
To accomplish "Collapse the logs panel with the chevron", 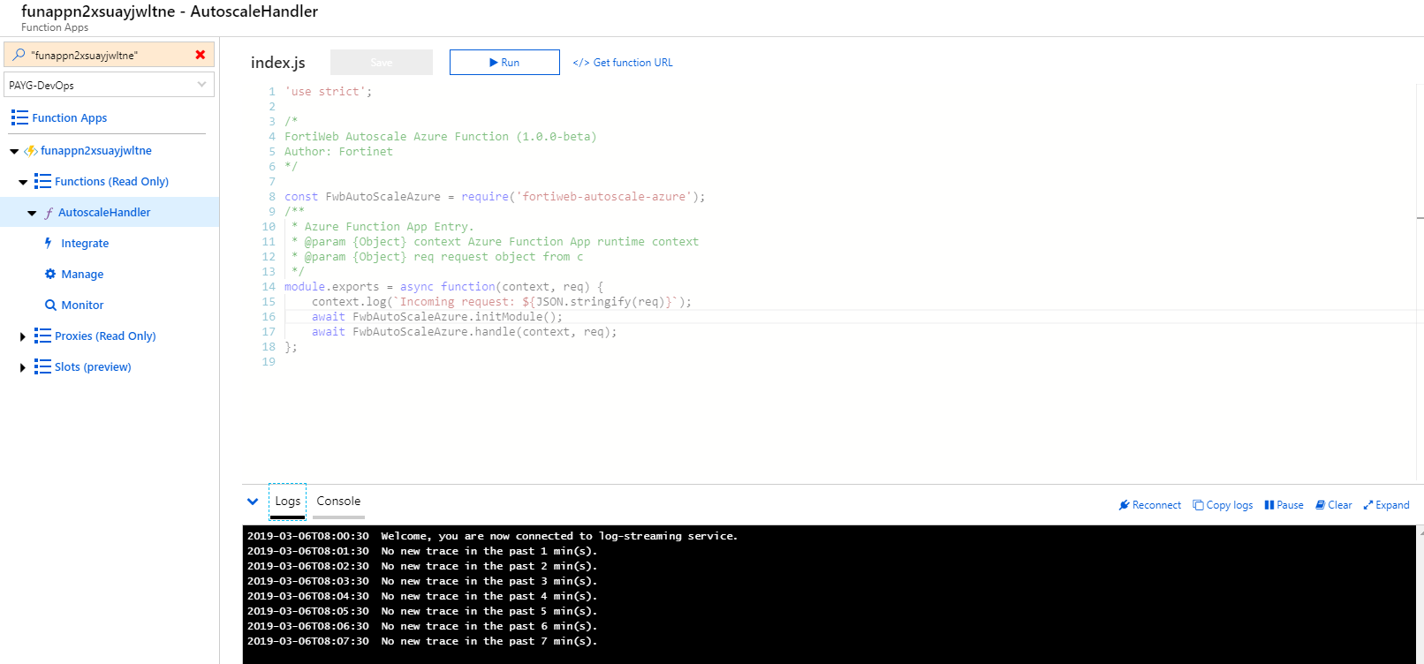I will coord(253,502).
